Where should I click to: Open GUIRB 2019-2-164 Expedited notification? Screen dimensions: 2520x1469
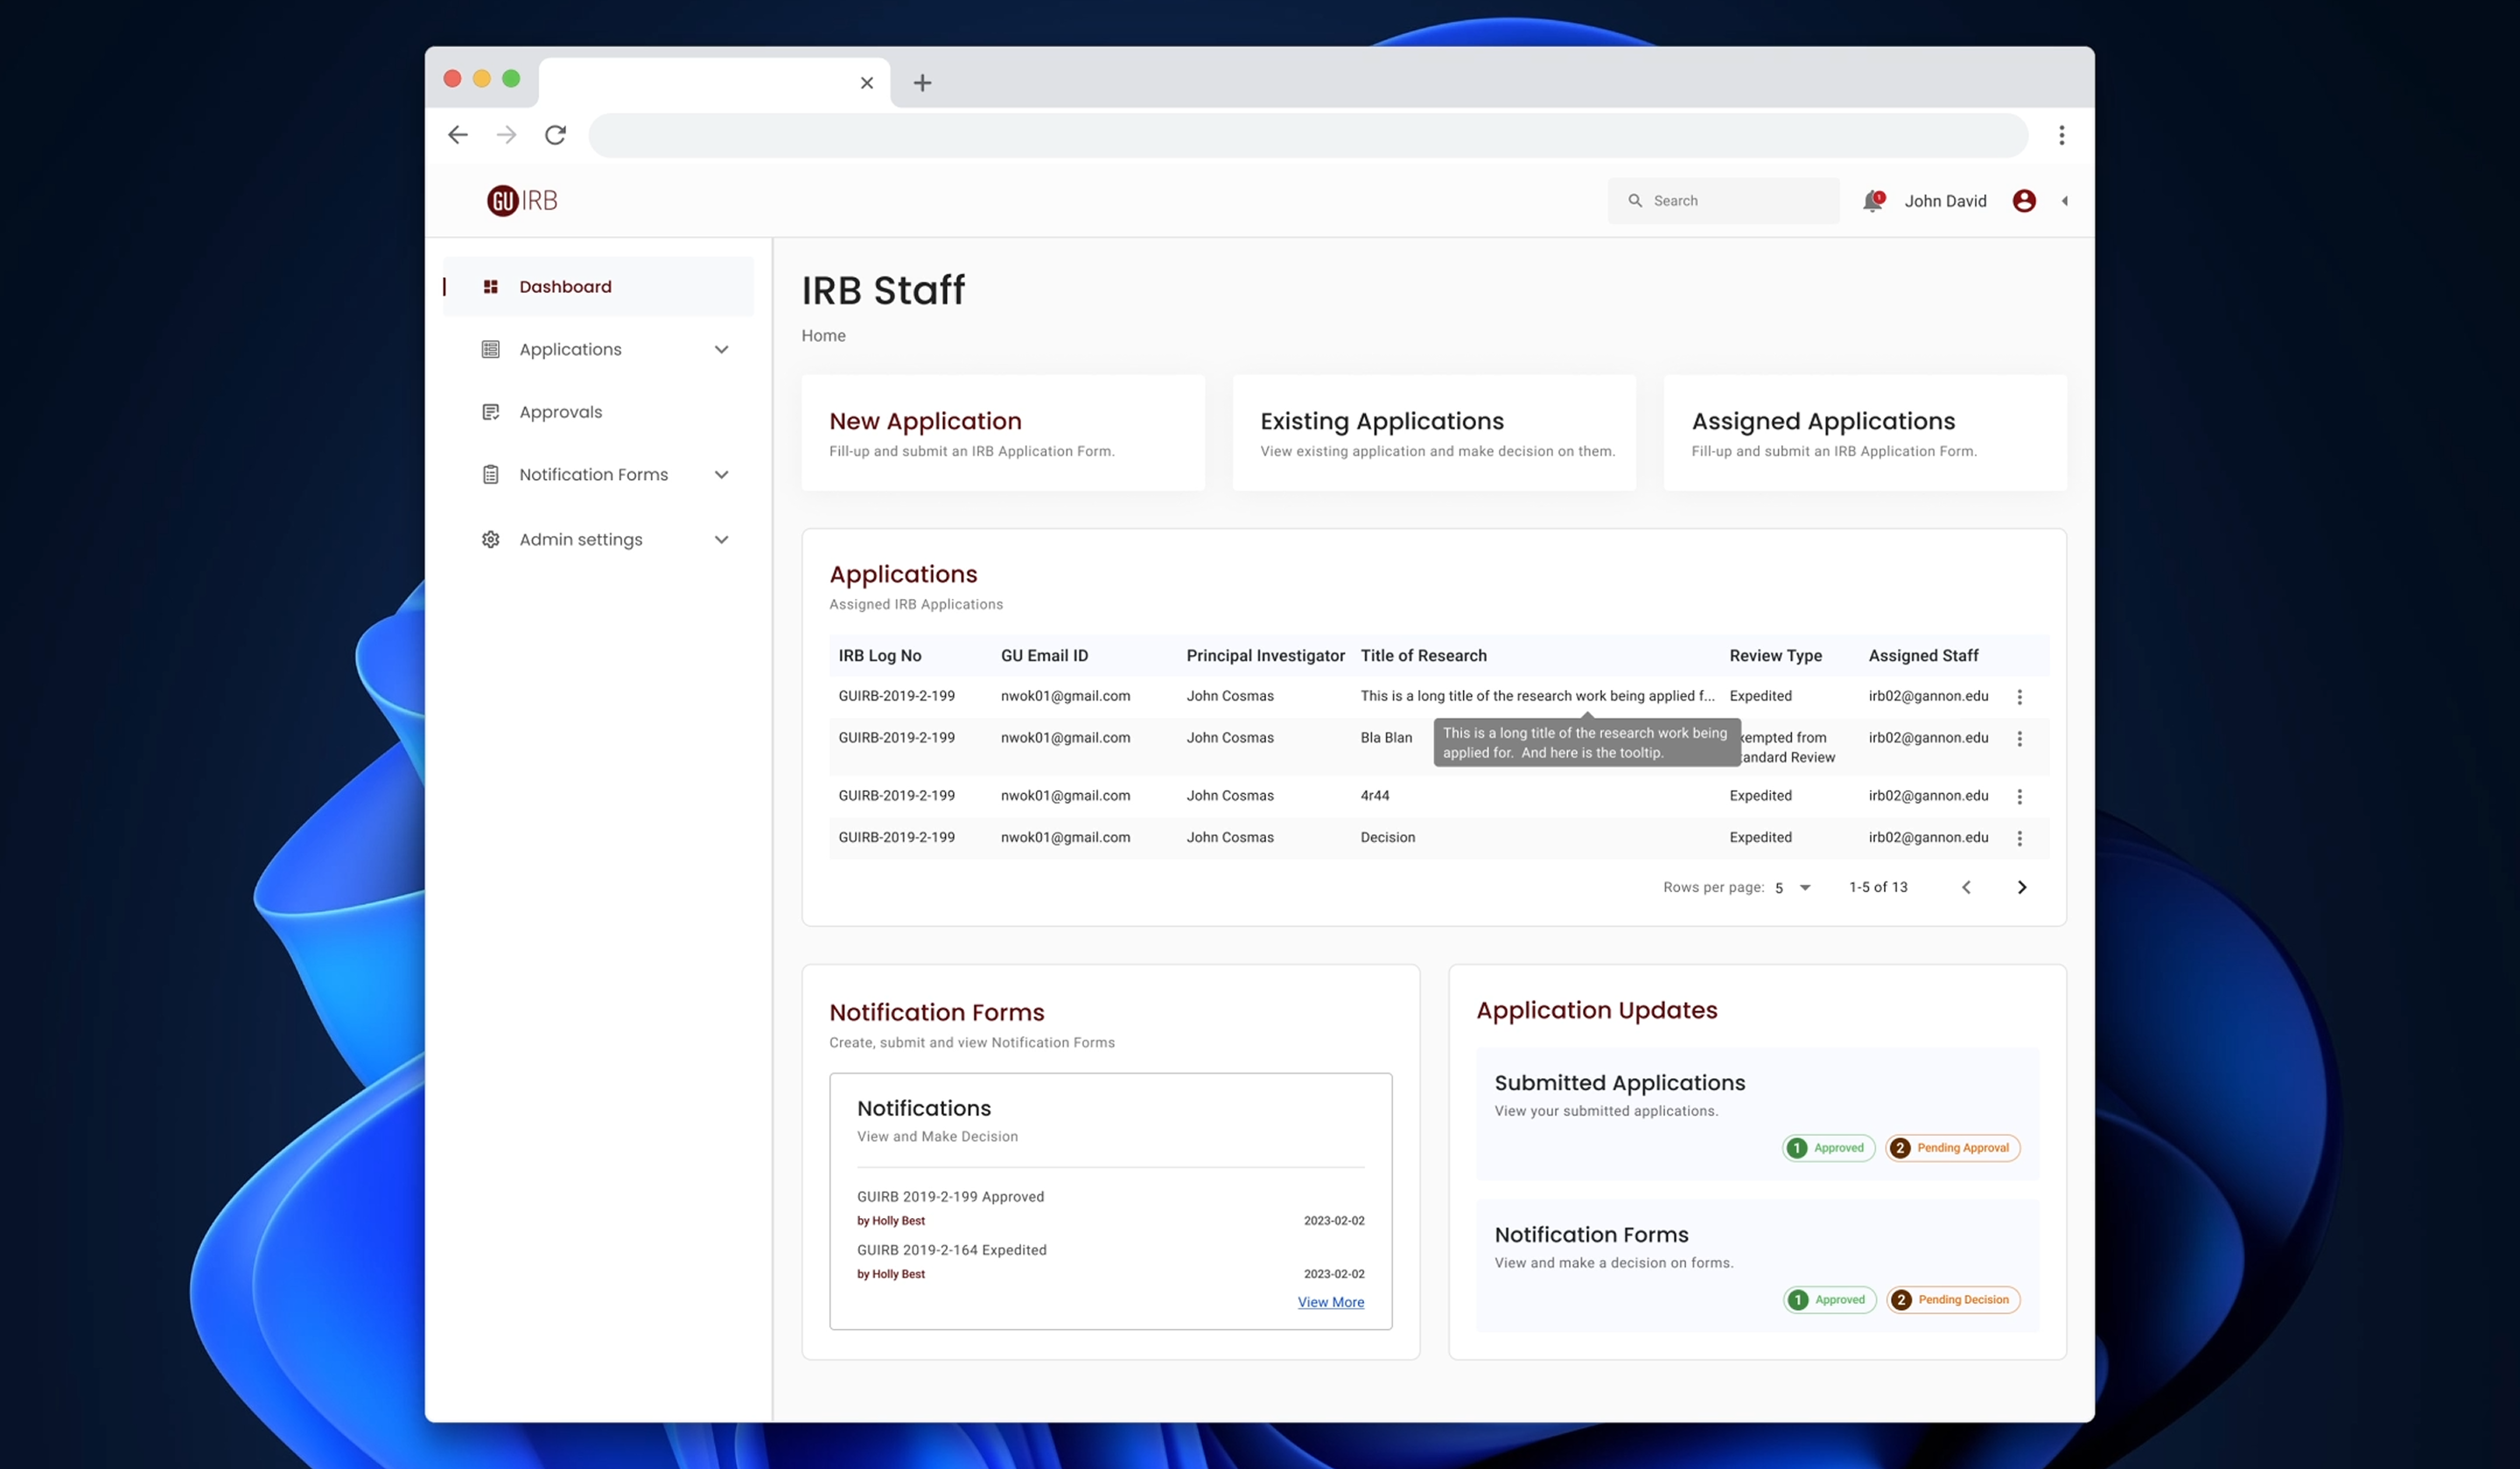pyautogui.click(x=1110, y=1261)
